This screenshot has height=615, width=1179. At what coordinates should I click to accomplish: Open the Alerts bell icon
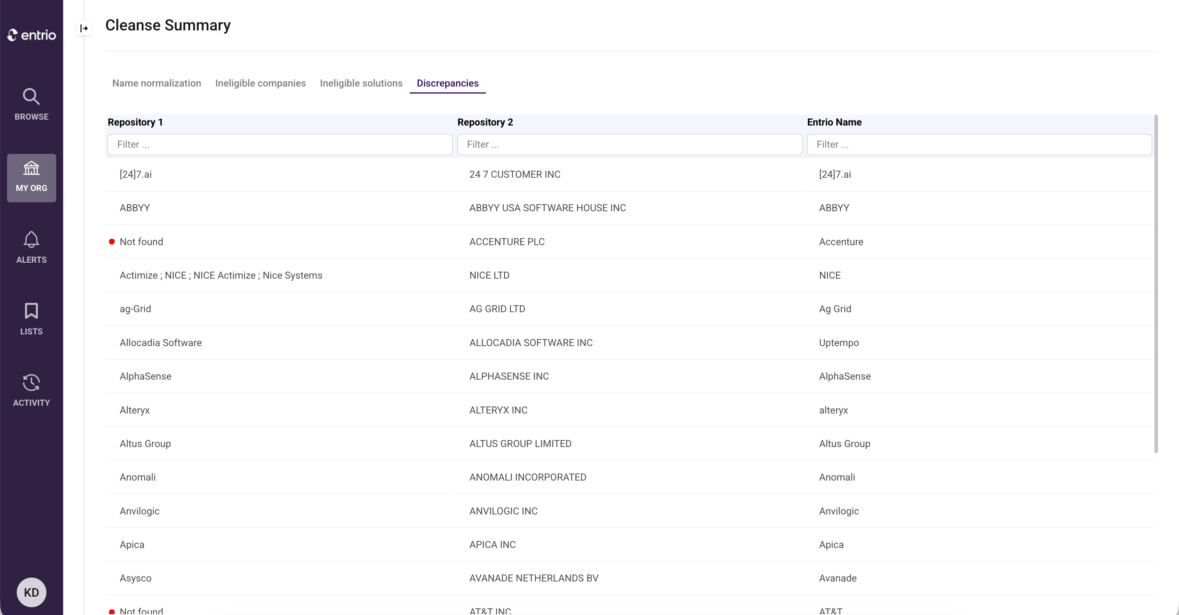[x=31, y=240]
